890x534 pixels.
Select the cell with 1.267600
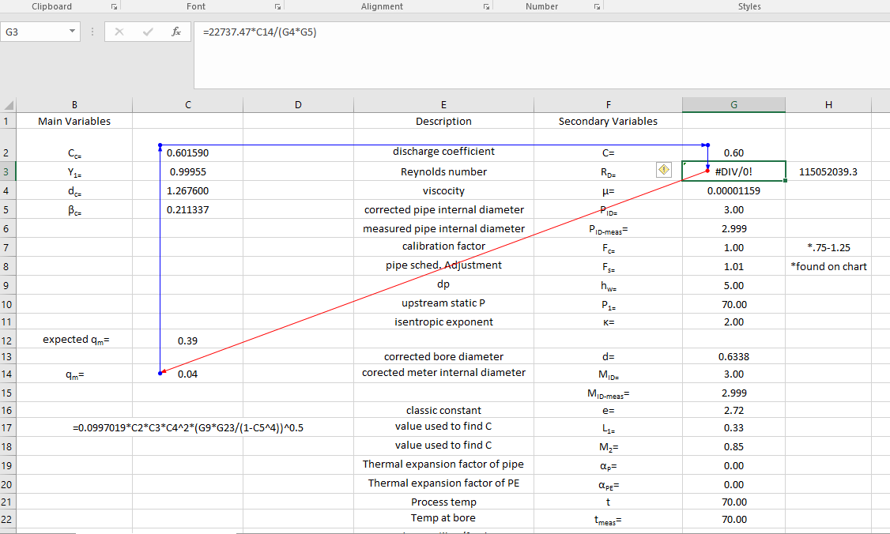click(188, 190)
